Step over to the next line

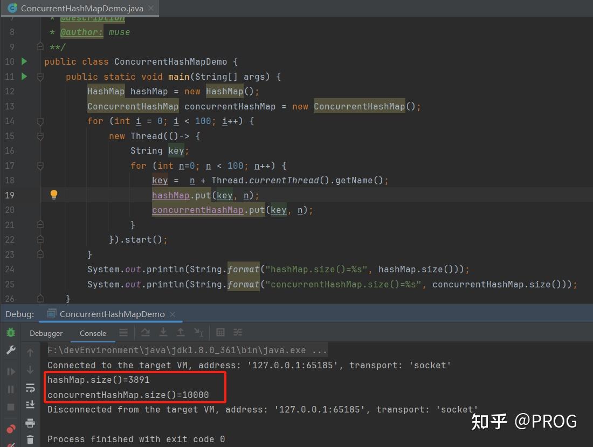[x=146, y=333]
